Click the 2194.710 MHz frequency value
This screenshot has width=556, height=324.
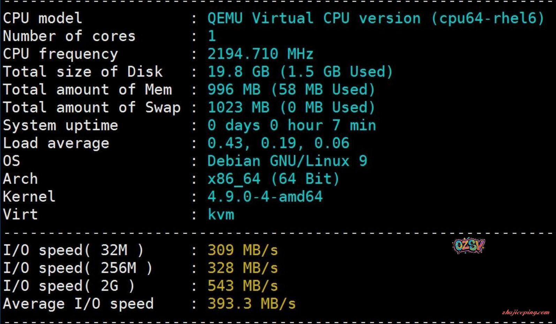coord(260,54)
